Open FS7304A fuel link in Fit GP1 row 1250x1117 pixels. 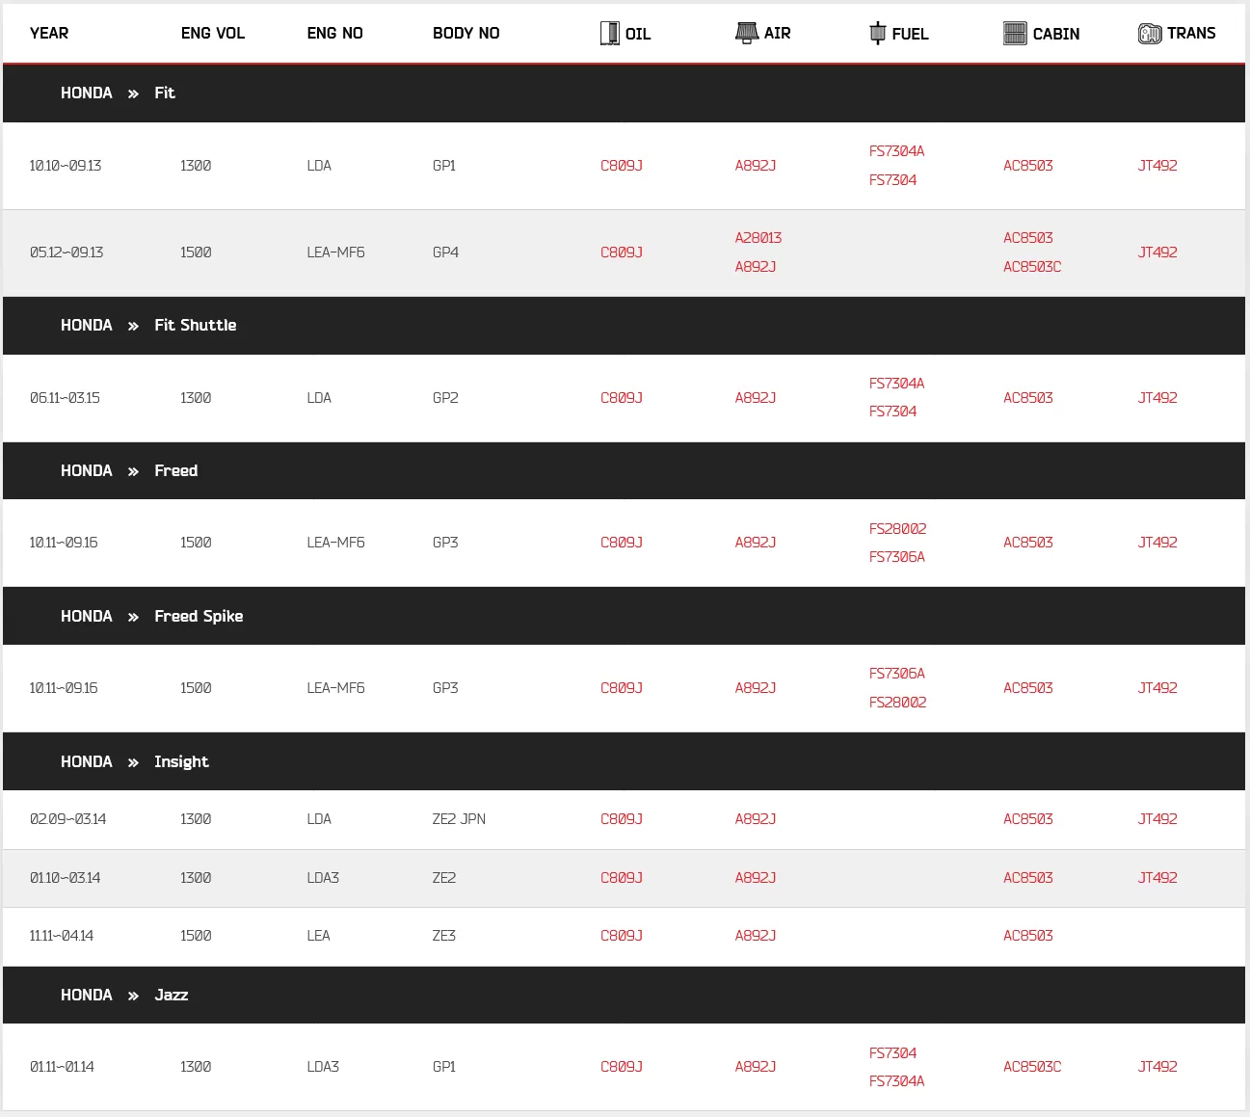pos(896,151)
